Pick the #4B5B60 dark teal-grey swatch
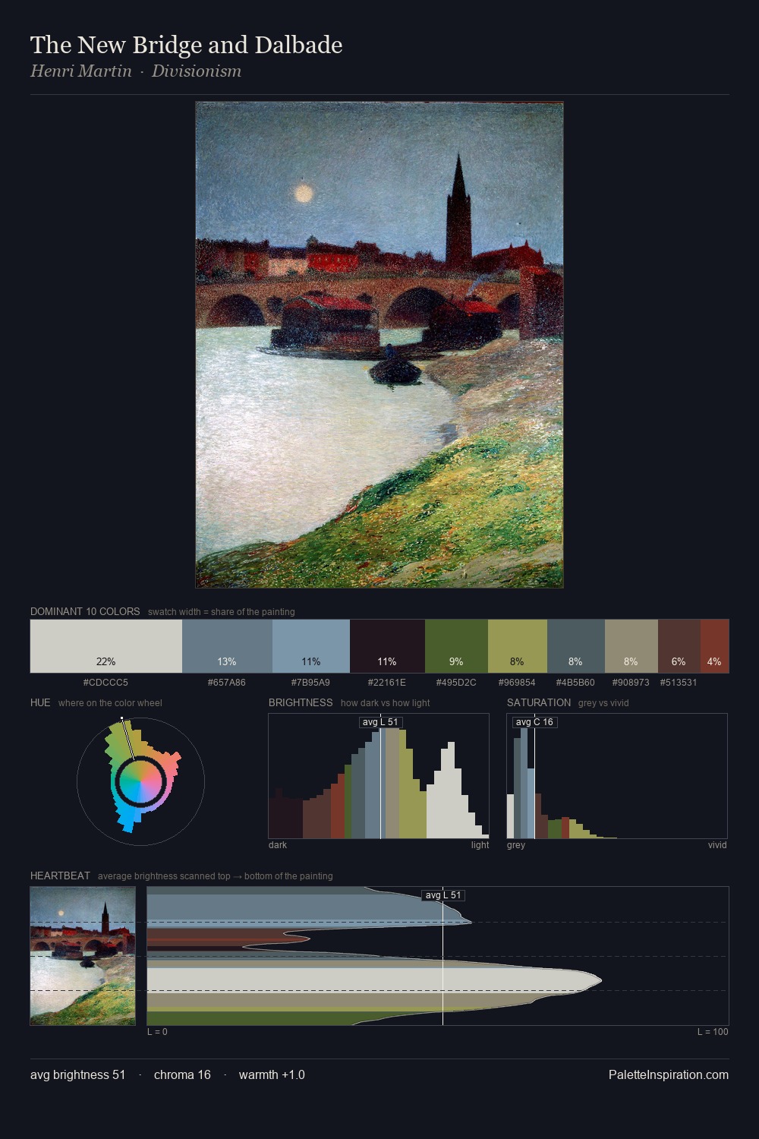 (576, 646)
